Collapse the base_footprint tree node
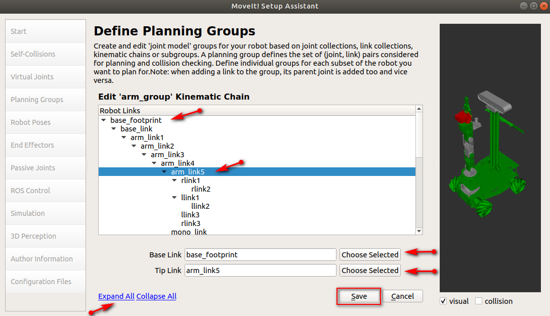Viewport: 550px width, 316px height. (x=104, y=120)
